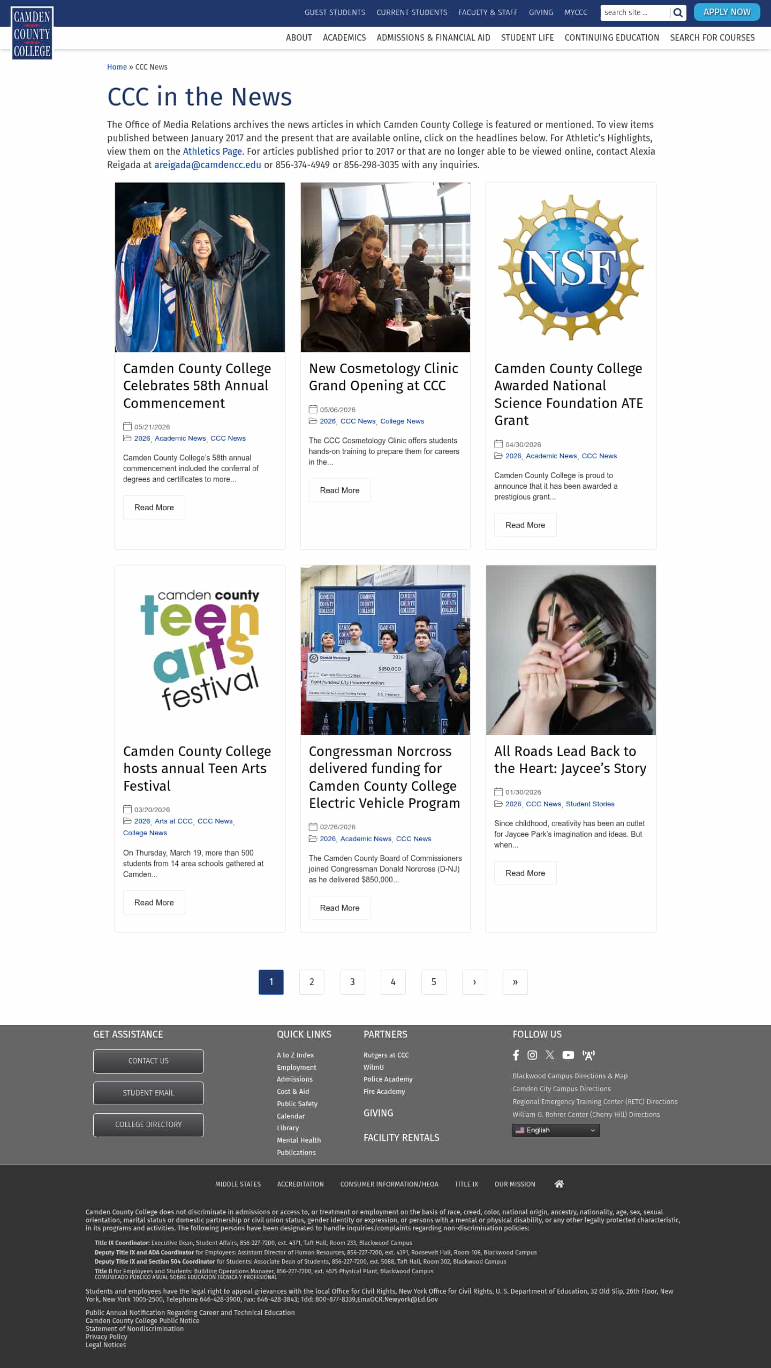Open the Faculty & Staff menu

tap(488, 12)
